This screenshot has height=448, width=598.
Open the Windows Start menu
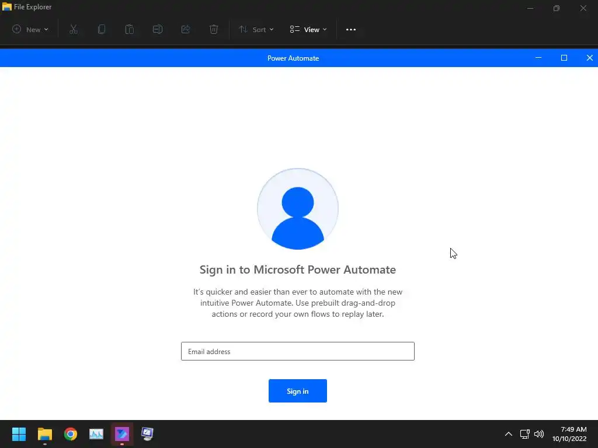[19, 434]
